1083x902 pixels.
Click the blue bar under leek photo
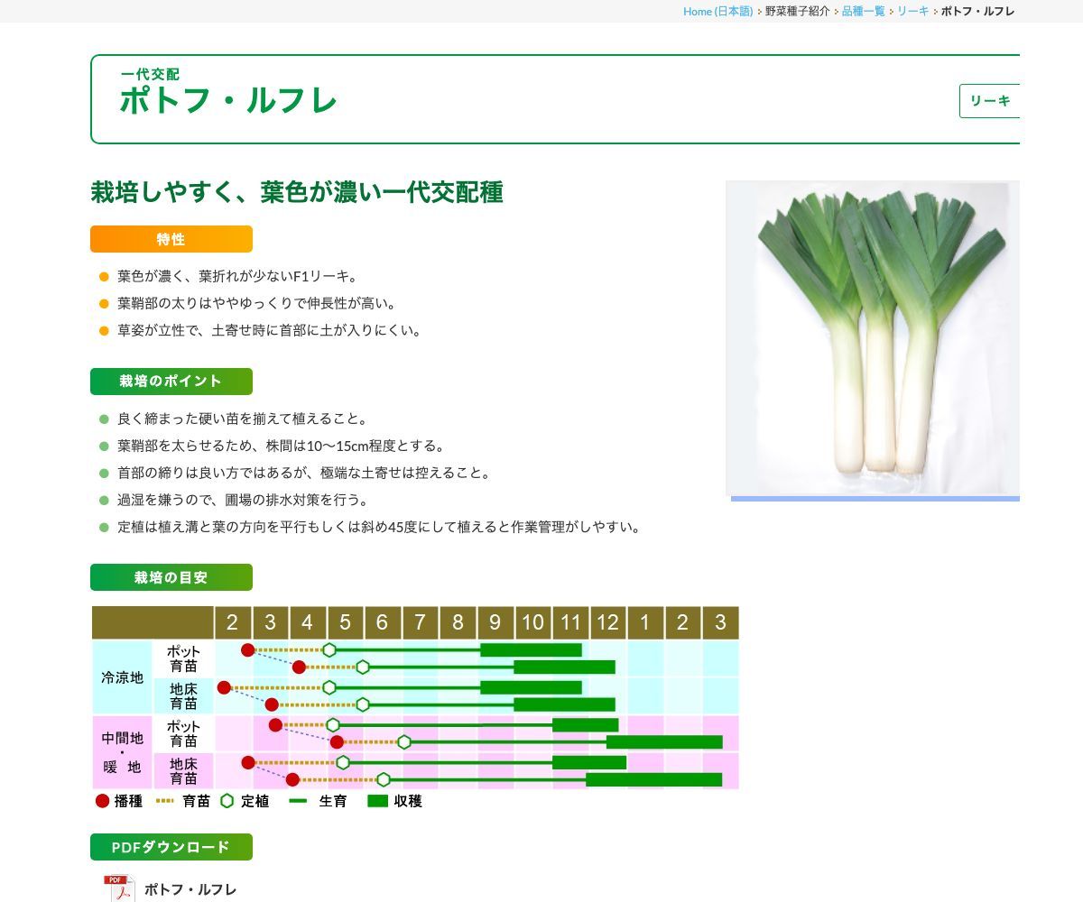coord(875,499)
